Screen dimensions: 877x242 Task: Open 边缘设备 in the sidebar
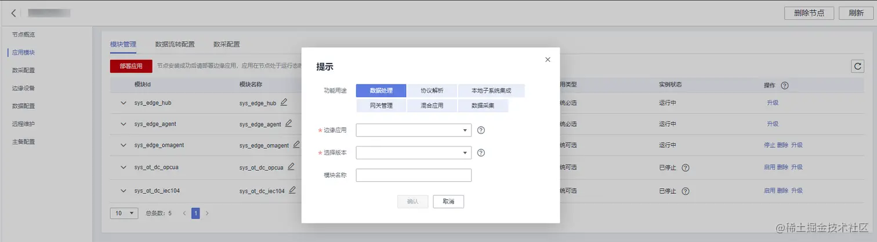[x=23, y=89]
